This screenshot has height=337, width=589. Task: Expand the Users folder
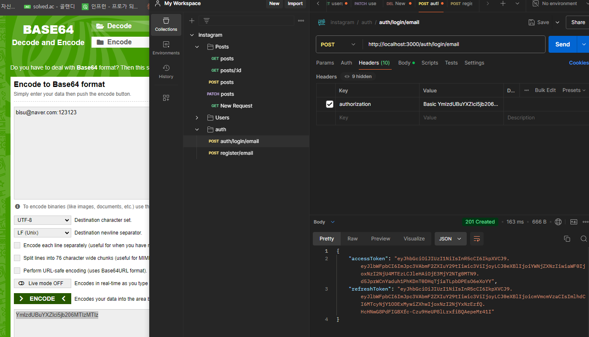[197, 118]
